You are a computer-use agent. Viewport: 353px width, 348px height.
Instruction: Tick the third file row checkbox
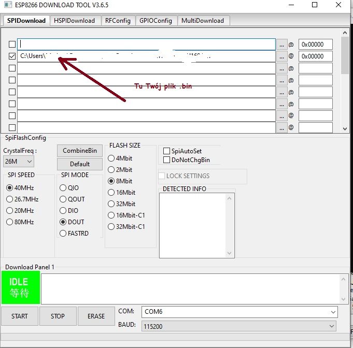(12, 68)
